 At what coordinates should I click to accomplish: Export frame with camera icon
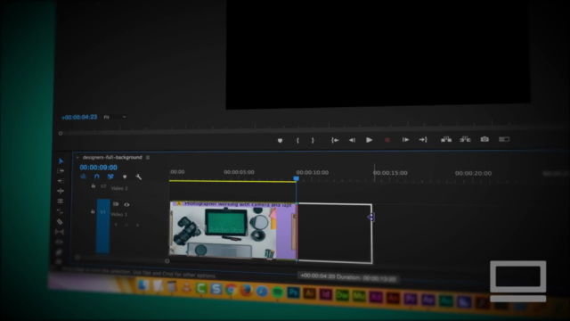484,139
